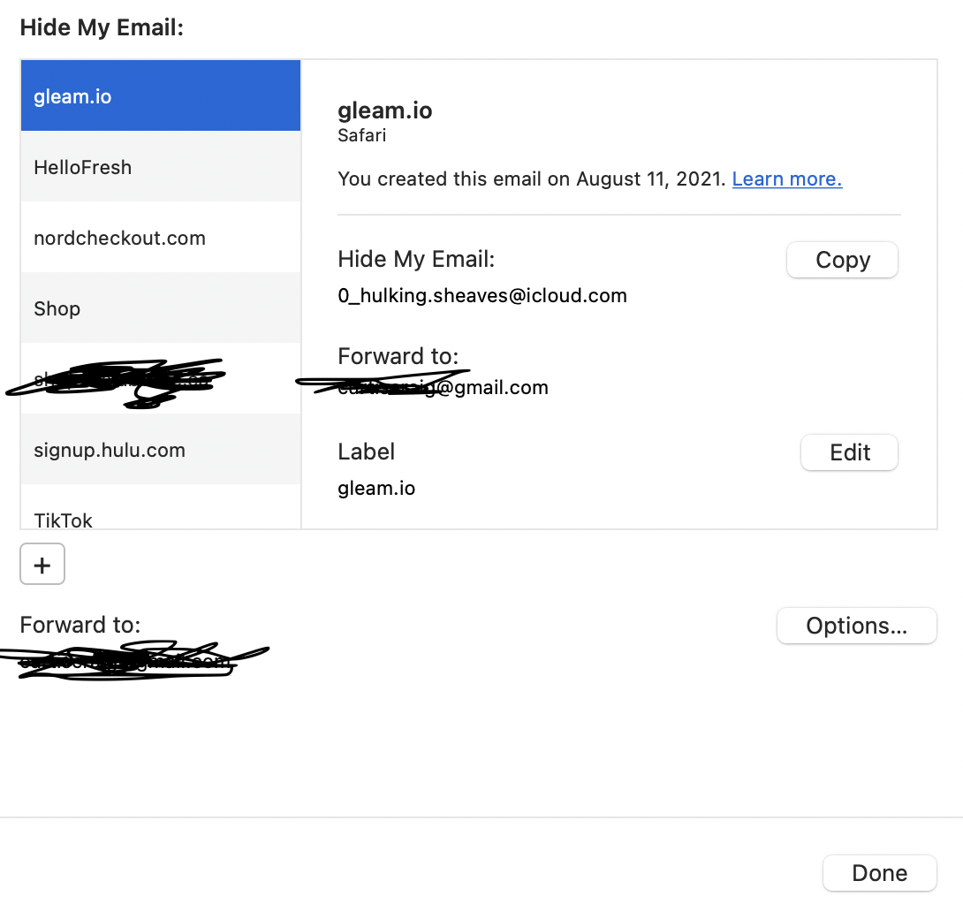Choose the Shop entry in the list
963x919 pixels.
(x=161, y=308)
